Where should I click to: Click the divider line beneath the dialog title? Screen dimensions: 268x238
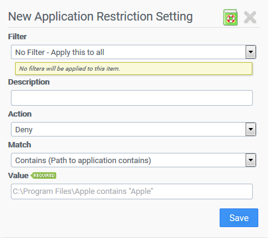pos(134,27)
